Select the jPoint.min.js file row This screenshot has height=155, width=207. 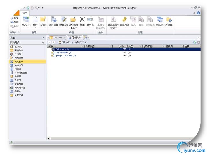[x=124, y=49]
